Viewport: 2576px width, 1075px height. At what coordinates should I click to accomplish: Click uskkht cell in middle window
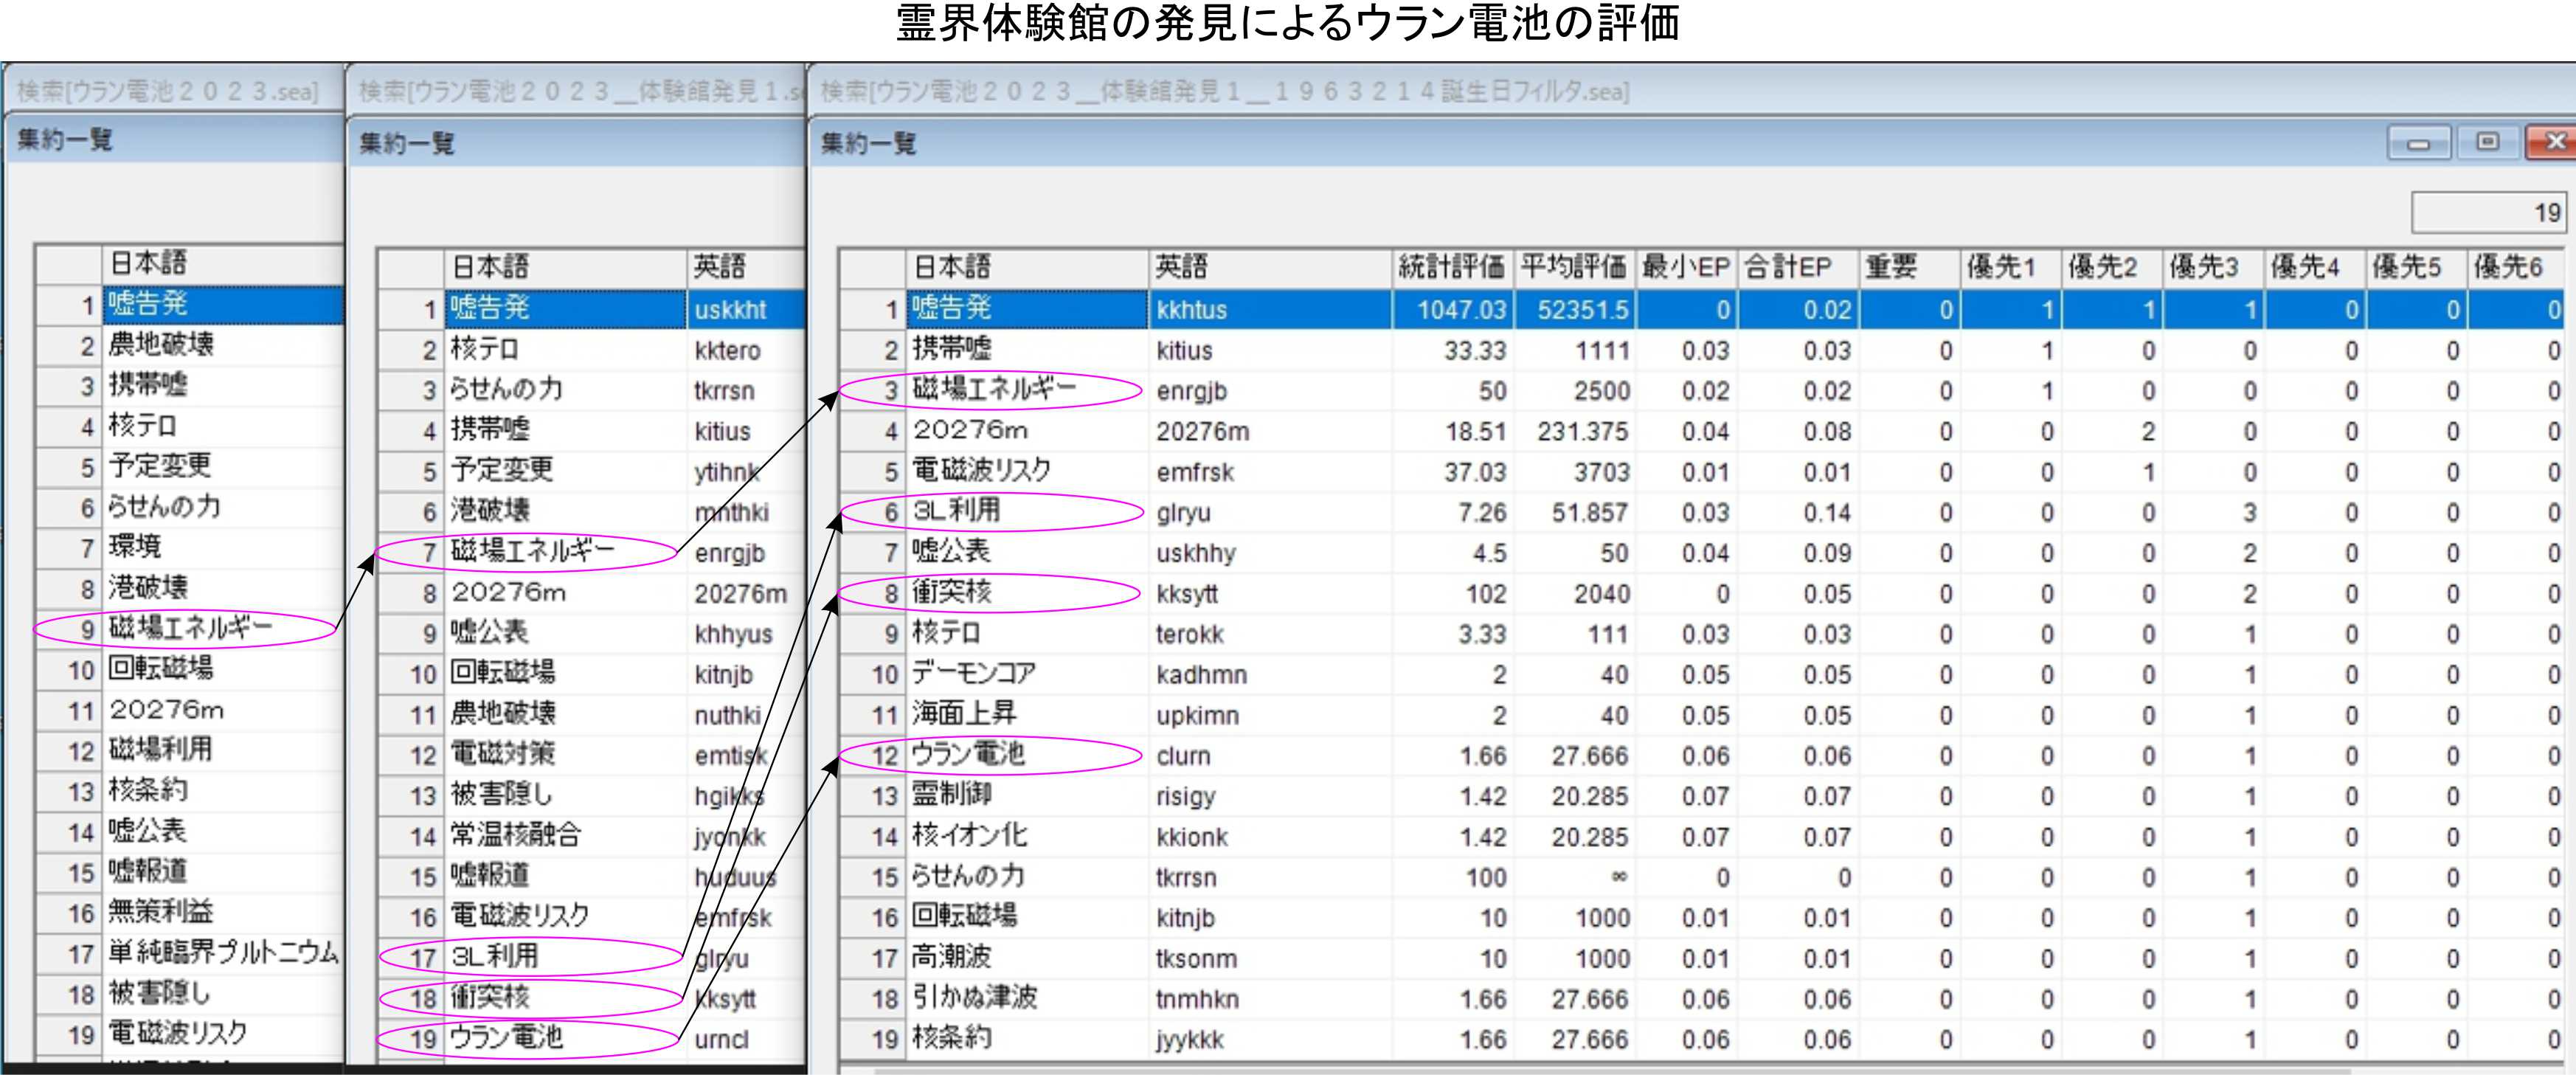[x=746, y=309]
